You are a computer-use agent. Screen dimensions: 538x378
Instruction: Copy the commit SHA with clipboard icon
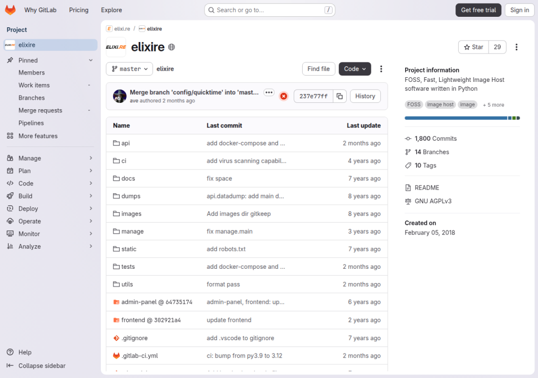click(340, 97)
